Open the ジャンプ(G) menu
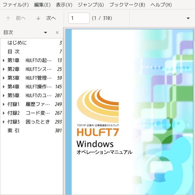Screen dimensions: 195x195 click(91, 5)
